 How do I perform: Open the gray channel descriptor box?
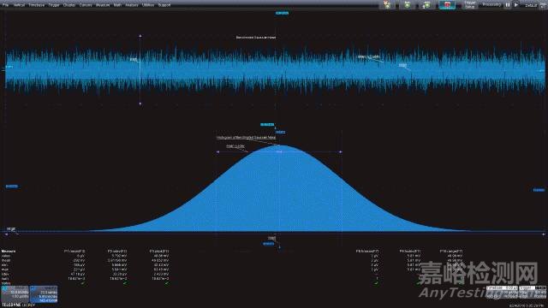point(15,294)
